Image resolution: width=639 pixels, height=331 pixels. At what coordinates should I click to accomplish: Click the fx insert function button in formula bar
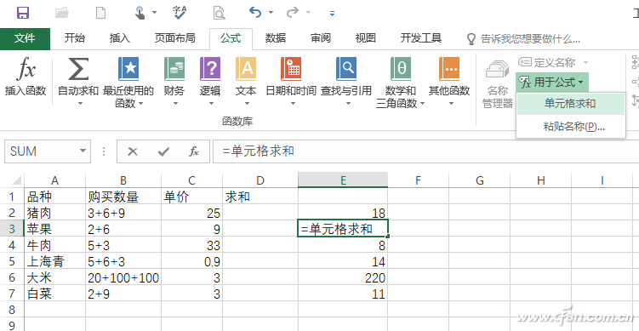[194, 151]
